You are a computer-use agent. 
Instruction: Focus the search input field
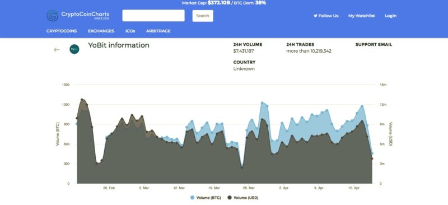point(153,16)
